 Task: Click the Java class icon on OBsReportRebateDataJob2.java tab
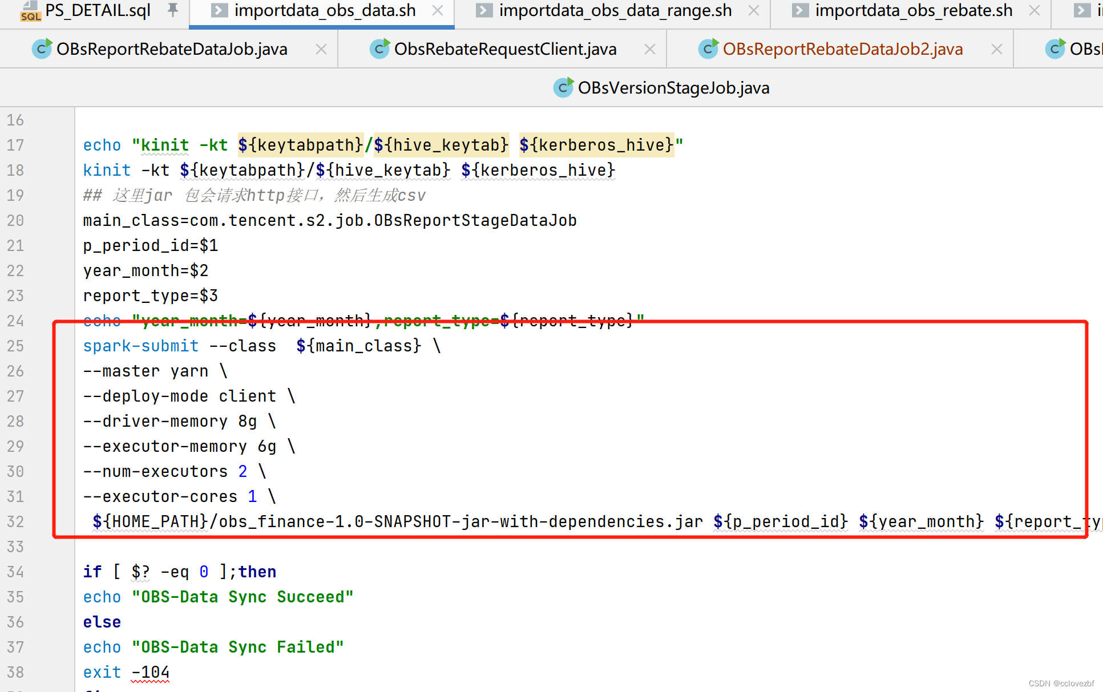click(708, 48)
